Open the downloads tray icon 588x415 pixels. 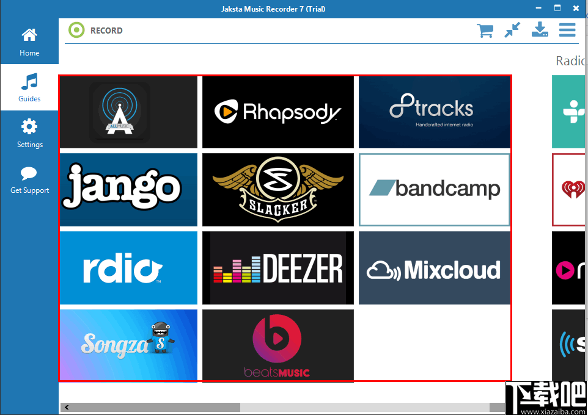(x=540, y=29)
